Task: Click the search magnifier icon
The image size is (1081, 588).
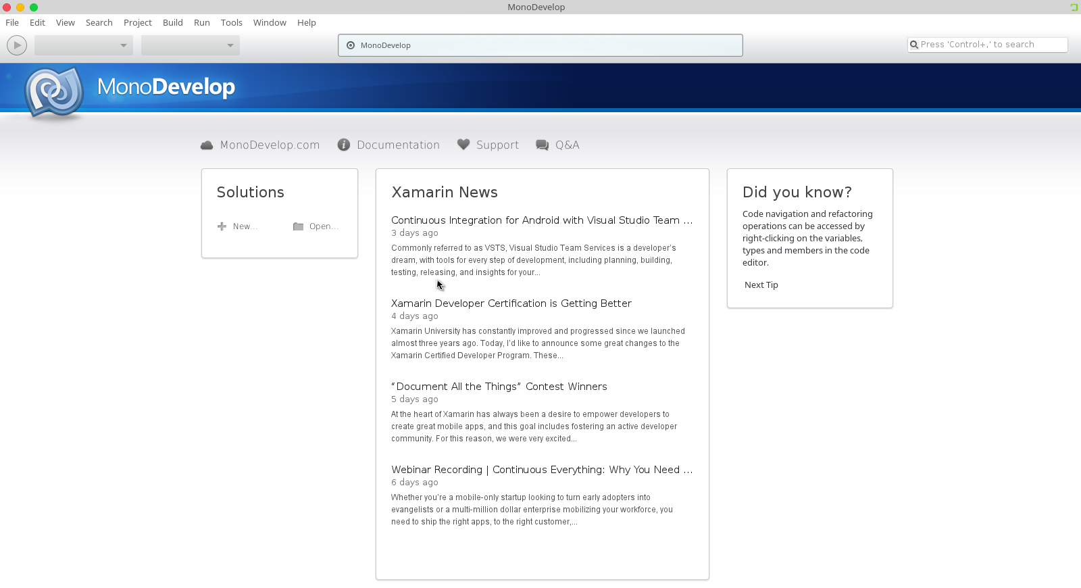Action: (914, 45)
